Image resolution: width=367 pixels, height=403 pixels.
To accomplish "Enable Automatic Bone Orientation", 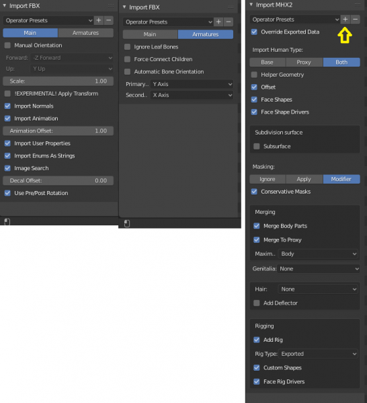I will click(x=128, y=72).
